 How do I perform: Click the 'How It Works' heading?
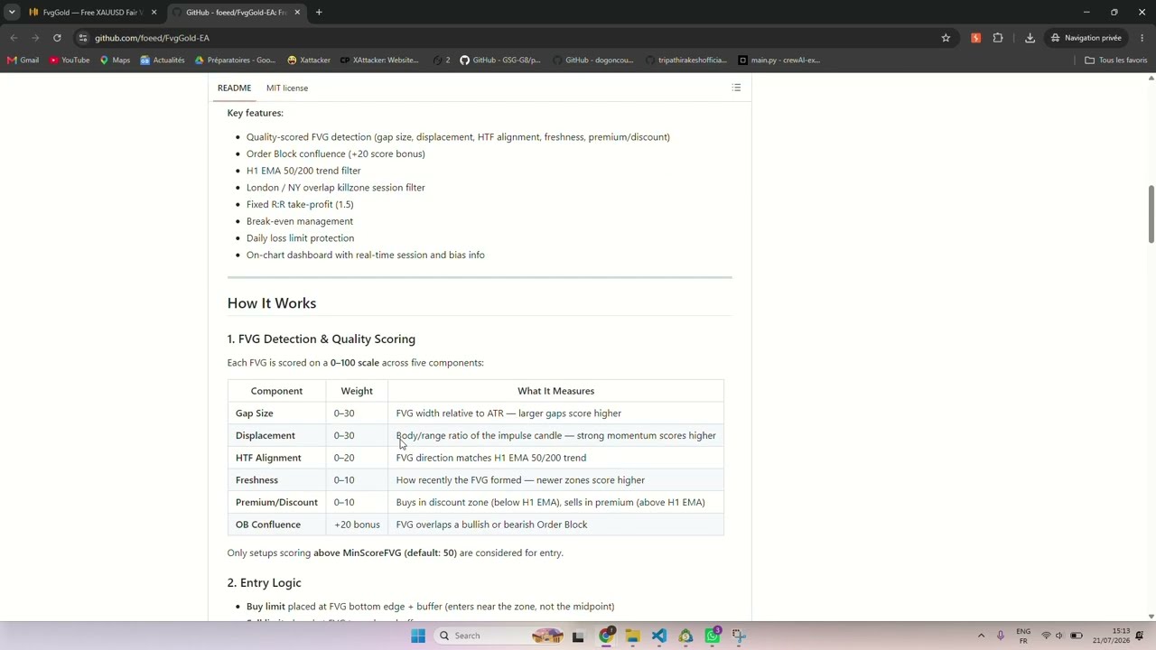(272, 303)
